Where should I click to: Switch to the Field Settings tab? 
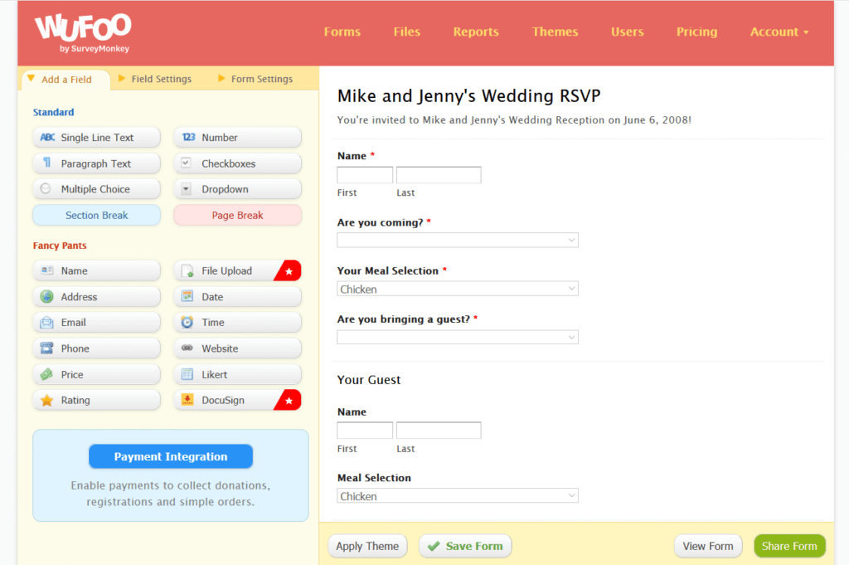coord(160,79)
